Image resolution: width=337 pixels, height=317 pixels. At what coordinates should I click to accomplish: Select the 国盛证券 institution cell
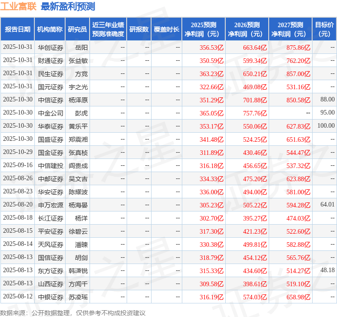51,139
